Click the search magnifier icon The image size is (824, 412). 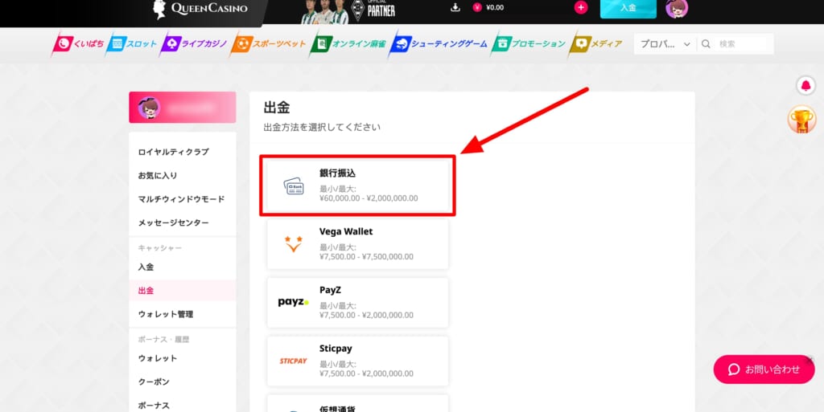click(706, 44)
